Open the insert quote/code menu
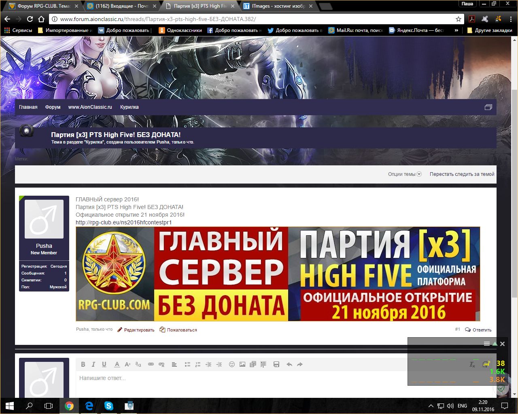Screen dimensions: 518x414 (x=263, y=364)
